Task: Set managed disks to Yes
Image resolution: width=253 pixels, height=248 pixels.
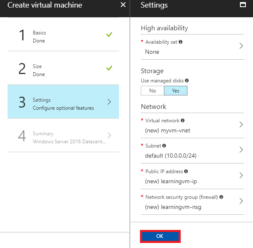Action: click(175, 90)
